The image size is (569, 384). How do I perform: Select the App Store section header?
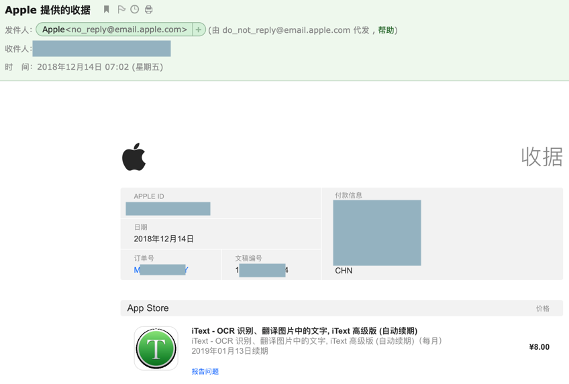click(342, 308)
